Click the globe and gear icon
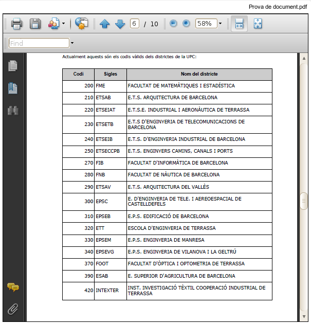Image resolution: width=311 pixels, height=324 pixels. coord(81,24)
